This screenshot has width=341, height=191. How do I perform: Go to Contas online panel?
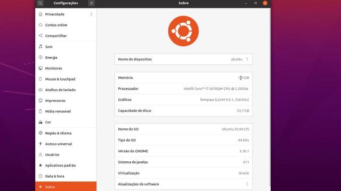(66, 25)
